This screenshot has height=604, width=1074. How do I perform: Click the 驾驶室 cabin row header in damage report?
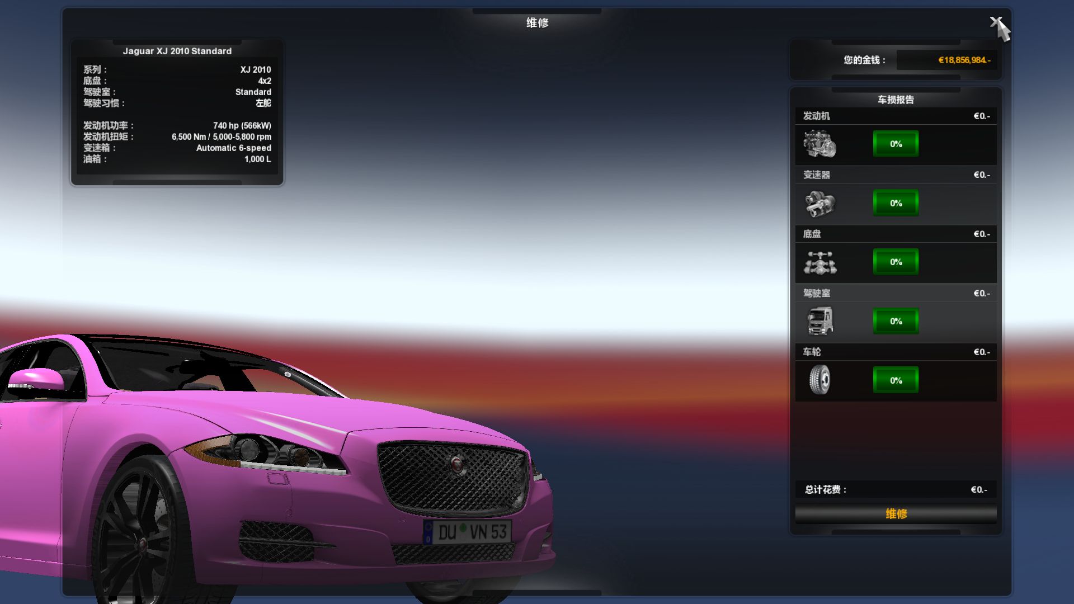(896, 293)
